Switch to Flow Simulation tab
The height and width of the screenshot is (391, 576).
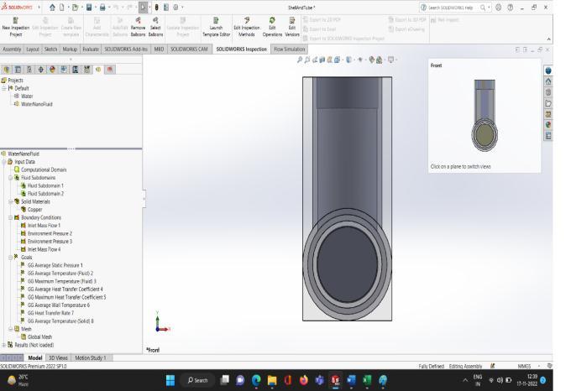(290, 49)
